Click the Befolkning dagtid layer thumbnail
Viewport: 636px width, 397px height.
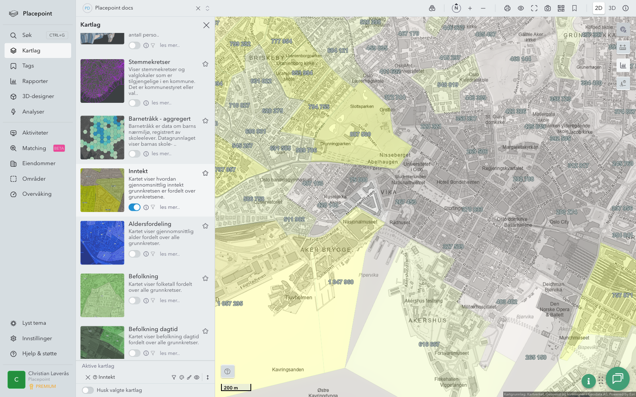click(102, 342)
